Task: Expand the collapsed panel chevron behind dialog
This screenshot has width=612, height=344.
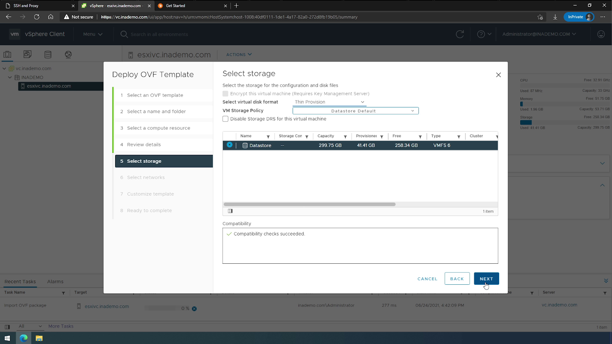Action: (602, 163)
